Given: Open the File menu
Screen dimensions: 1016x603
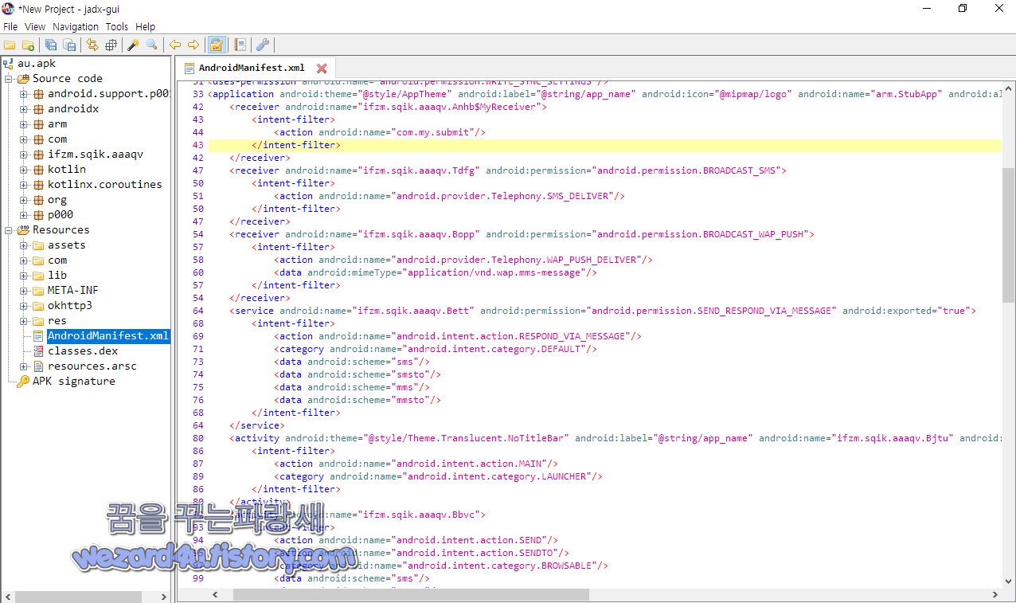Looking at the screenshot, I should tap(10, 26).
